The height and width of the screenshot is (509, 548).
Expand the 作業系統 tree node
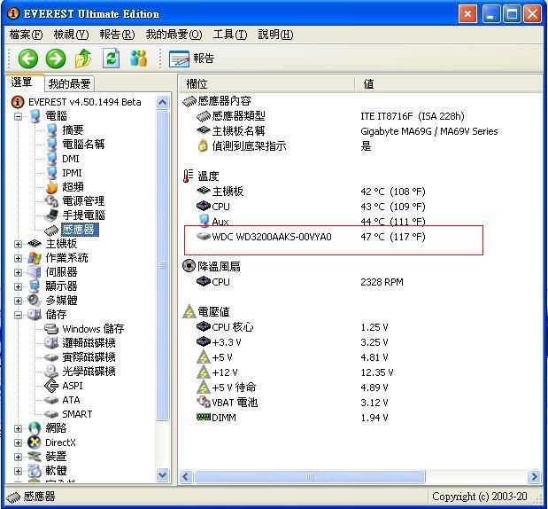pyautogui.click(x=19, y=258)
